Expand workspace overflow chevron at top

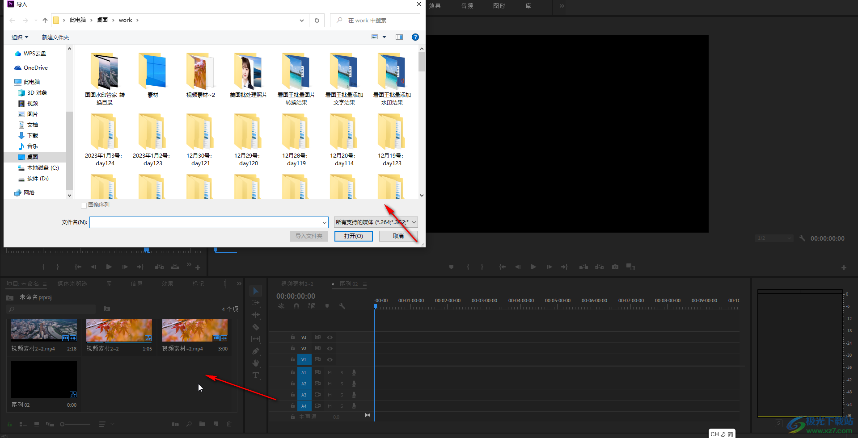pyautogui.click(x=562, y=6)
